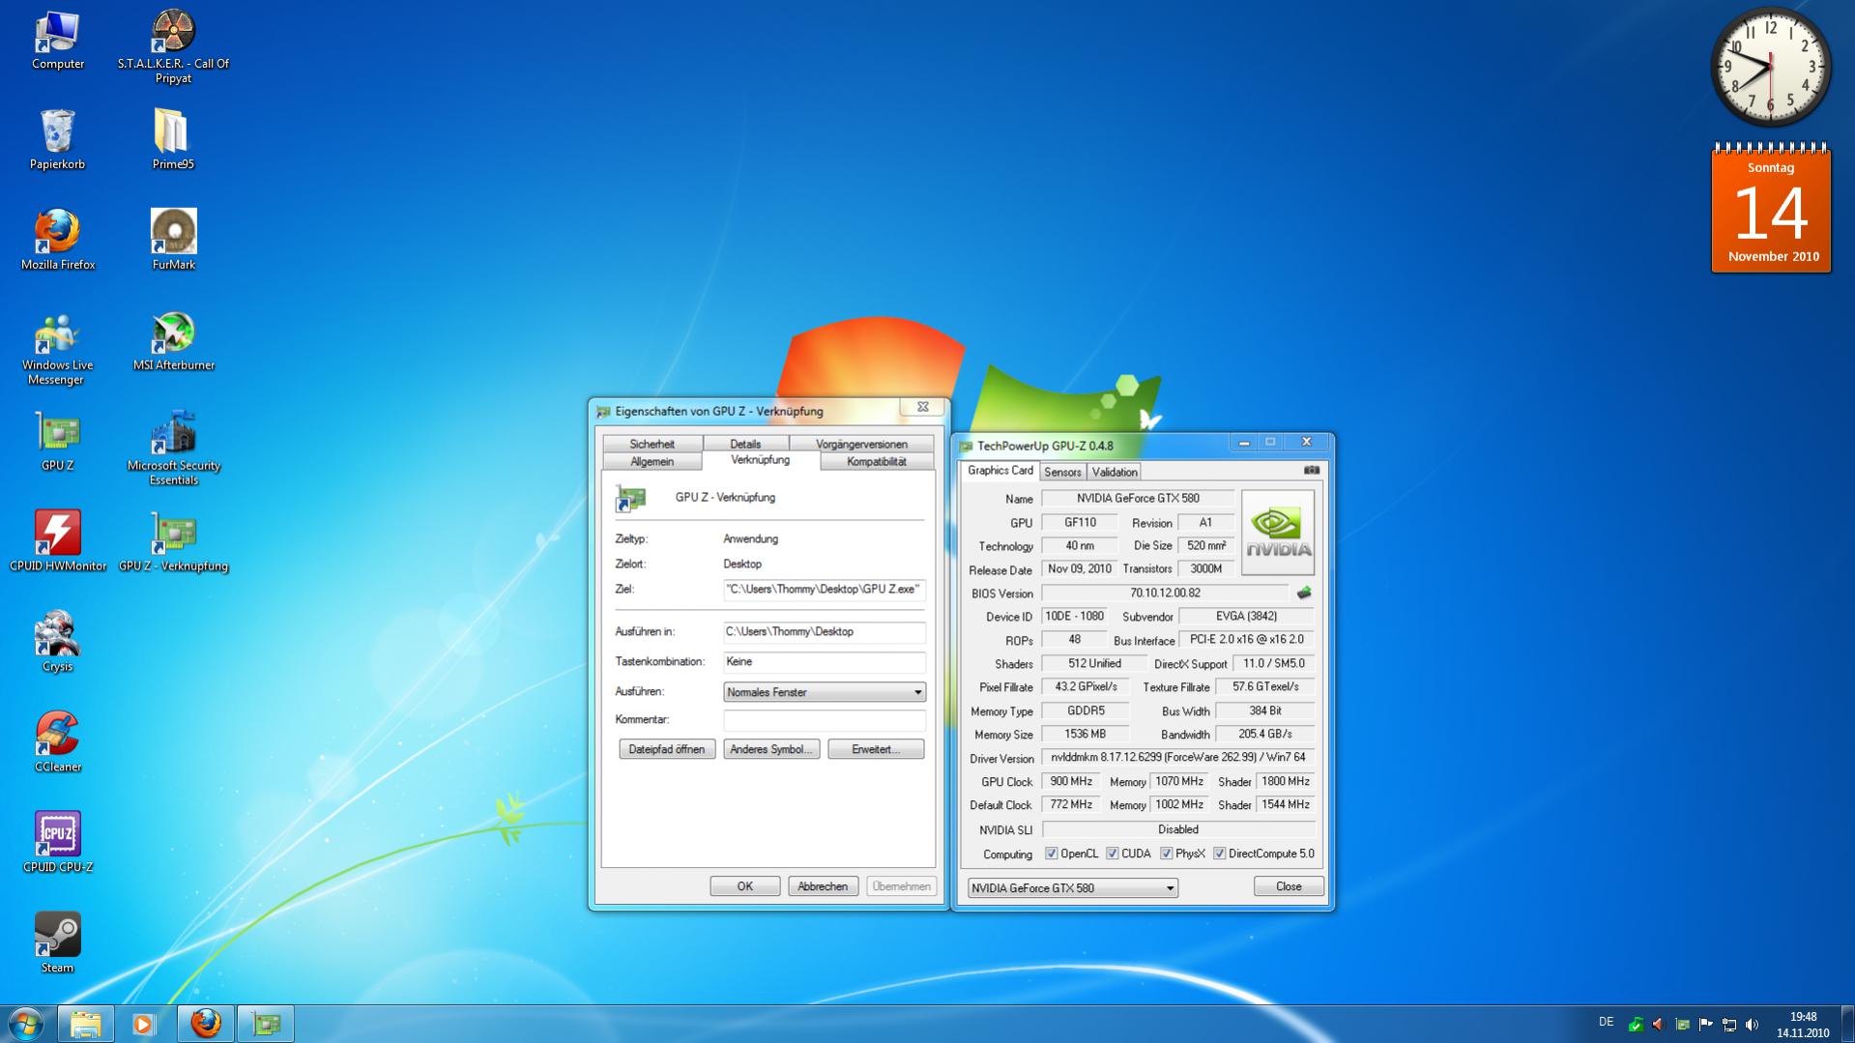1855x1043 pixels.
Task: Confirm the properties dialog with OK
Action: [744, 886]
